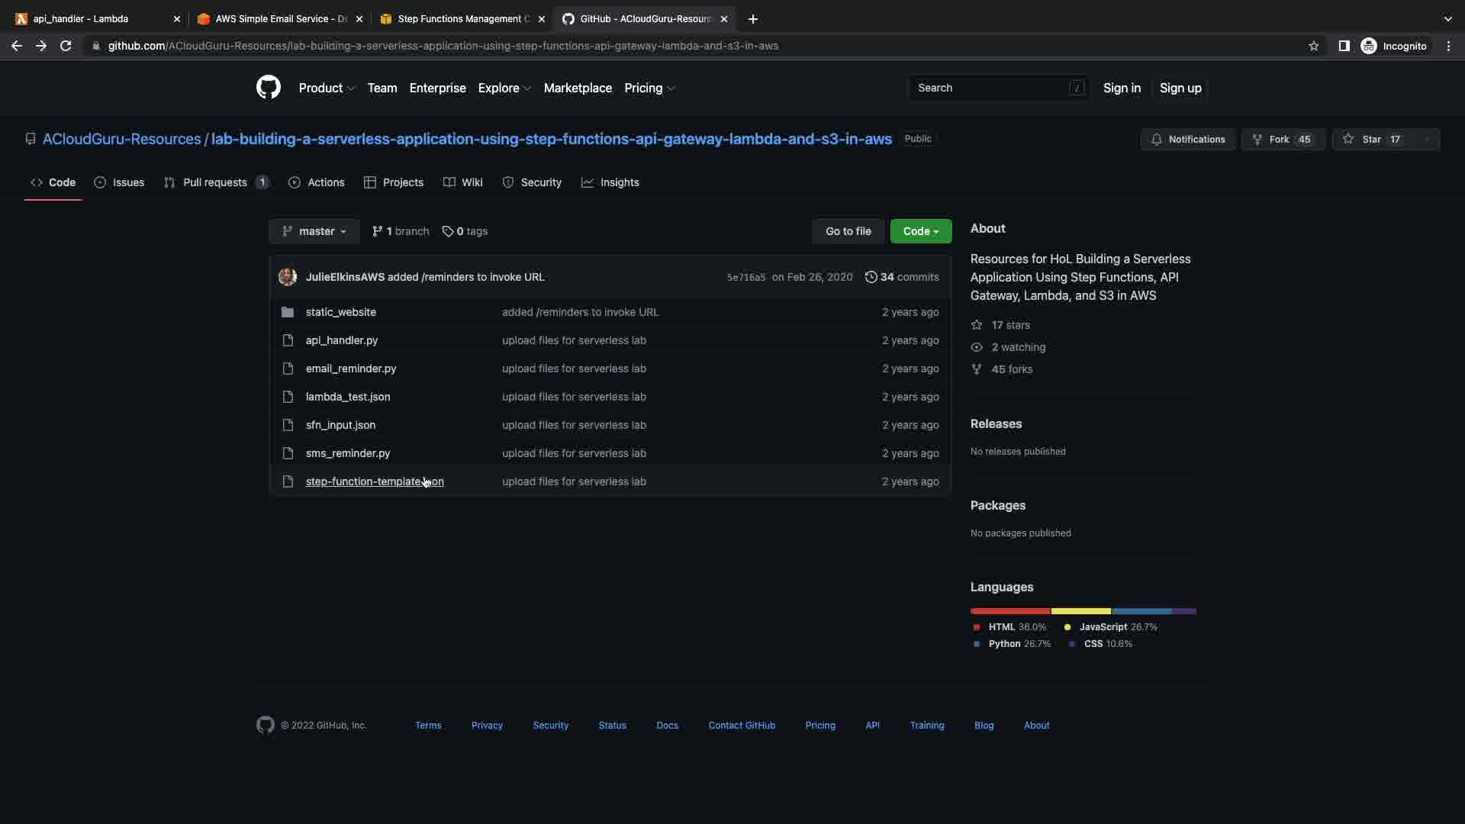Click the Notifications bell button
The image size is (1465, 824).
[x=1187, y=139]
